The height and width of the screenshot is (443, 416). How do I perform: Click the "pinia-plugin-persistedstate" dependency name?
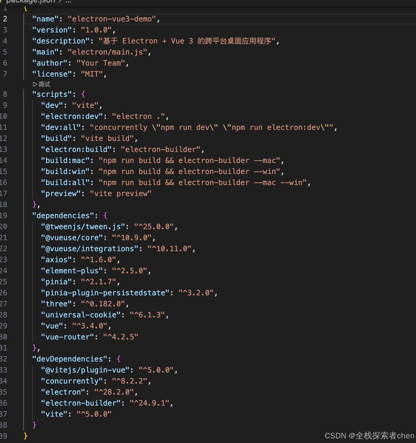[105, 293]
